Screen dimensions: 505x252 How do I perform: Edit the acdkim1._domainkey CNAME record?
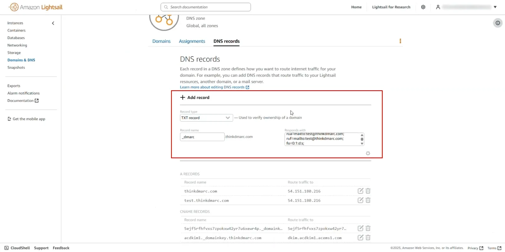point(360,238)
